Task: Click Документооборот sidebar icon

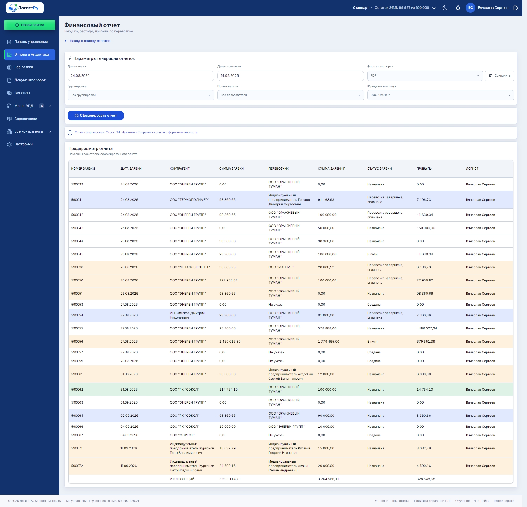Action: tap(9, 80)
